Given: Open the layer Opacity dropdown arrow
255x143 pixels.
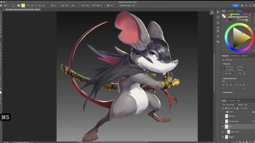Looking at the screenshot, I should point(249,105).
